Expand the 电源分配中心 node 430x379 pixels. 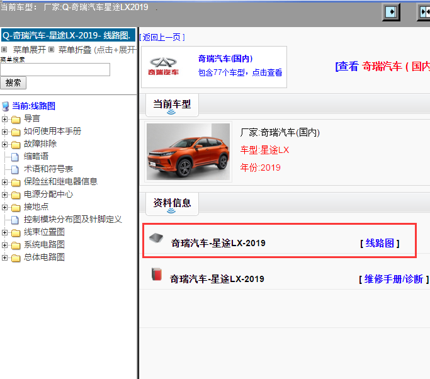click(4, 195)
